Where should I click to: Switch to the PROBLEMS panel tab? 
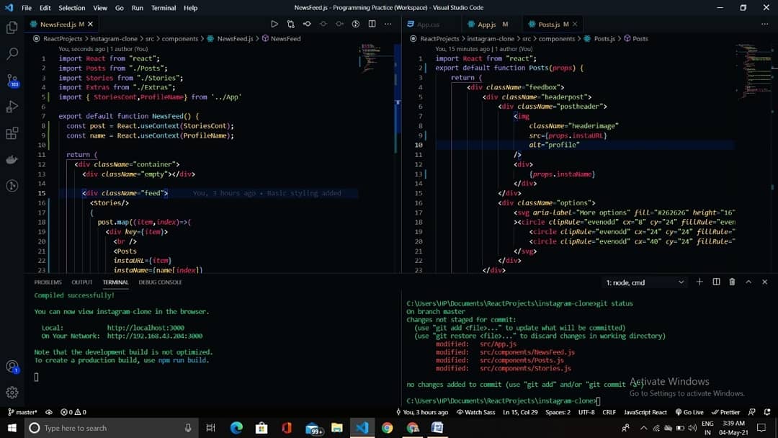(48, 282)
